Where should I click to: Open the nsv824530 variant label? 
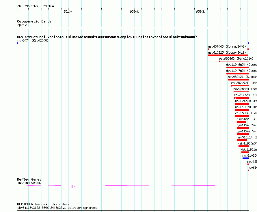point(246,101)
